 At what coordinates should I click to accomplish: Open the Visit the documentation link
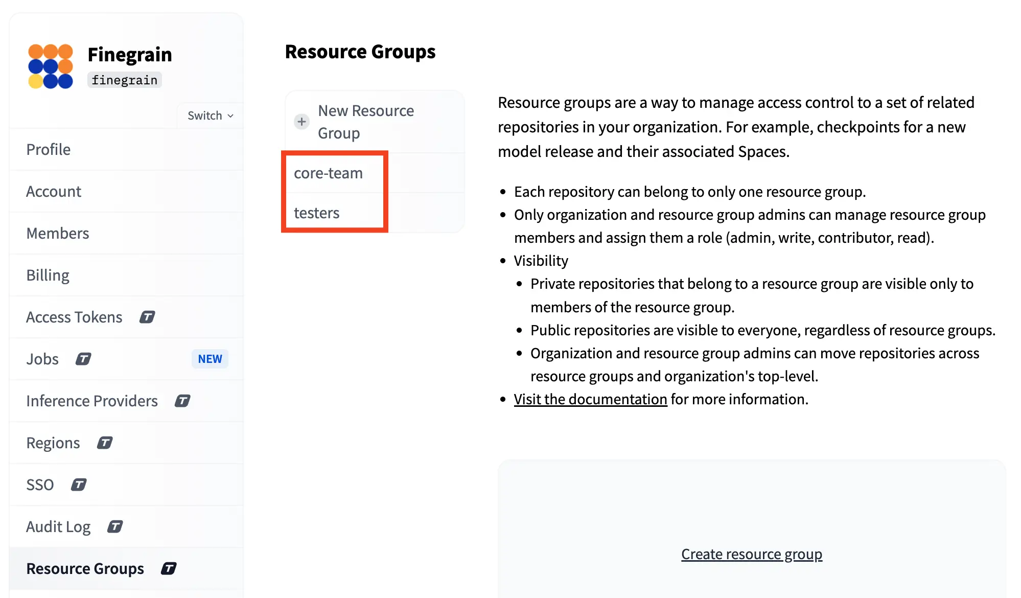point(590,399)
